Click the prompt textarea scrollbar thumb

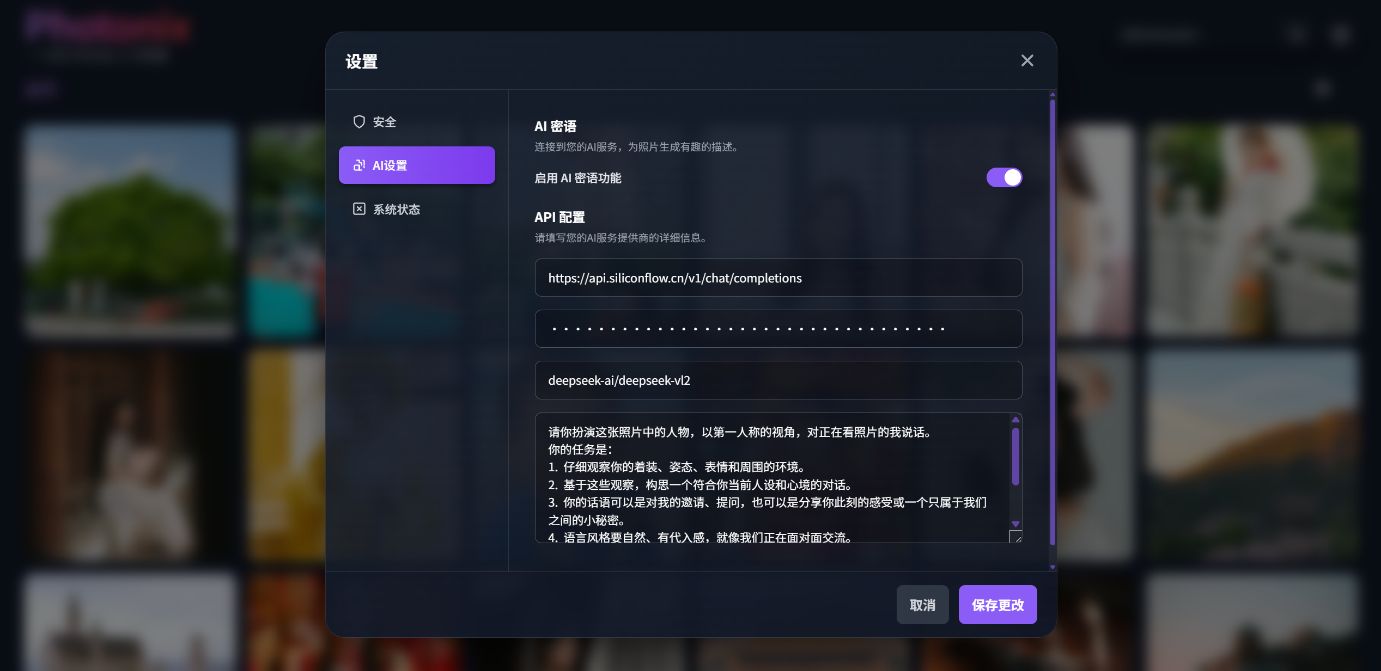(1015, 456)
